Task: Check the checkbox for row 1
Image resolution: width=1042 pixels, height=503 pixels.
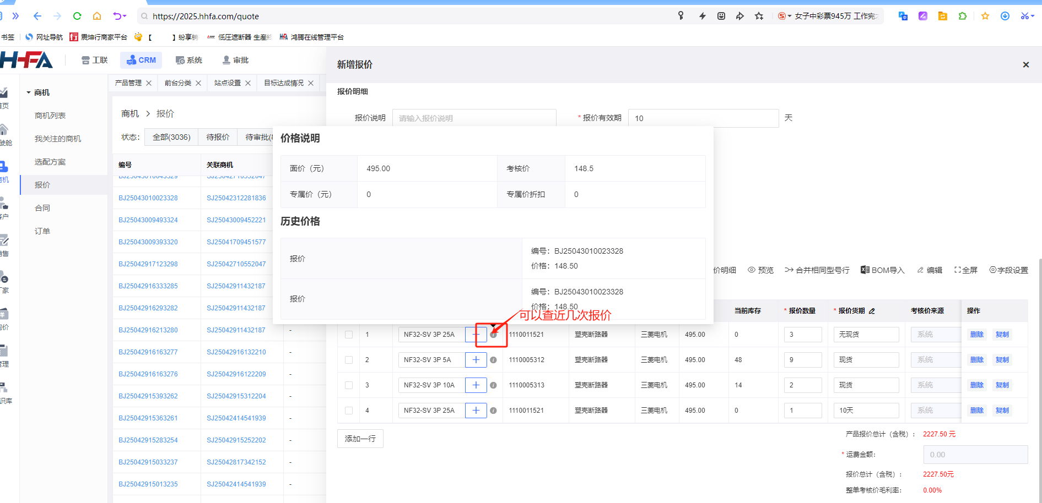Action: [x=349, y=335]
